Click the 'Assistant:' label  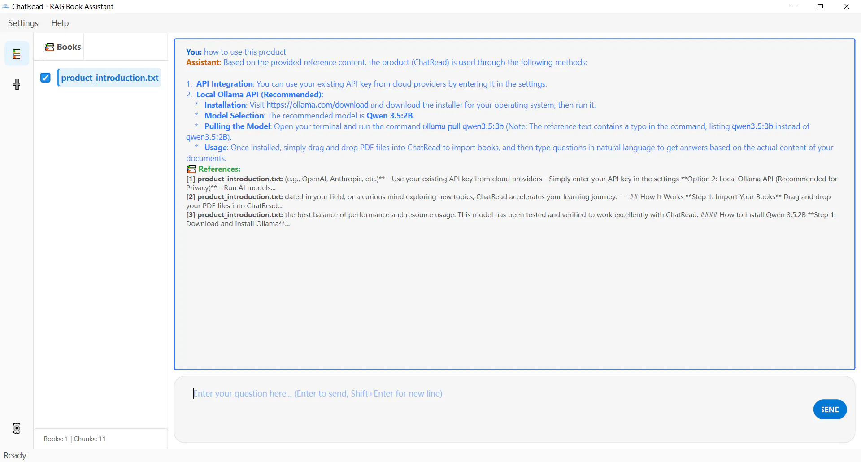pyautogui.click(x=204, y=62)
